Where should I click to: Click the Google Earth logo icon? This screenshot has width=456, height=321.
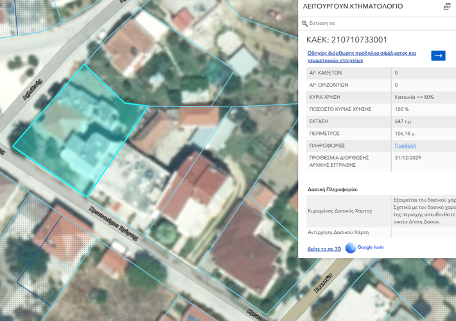click(x=351, y=248)
